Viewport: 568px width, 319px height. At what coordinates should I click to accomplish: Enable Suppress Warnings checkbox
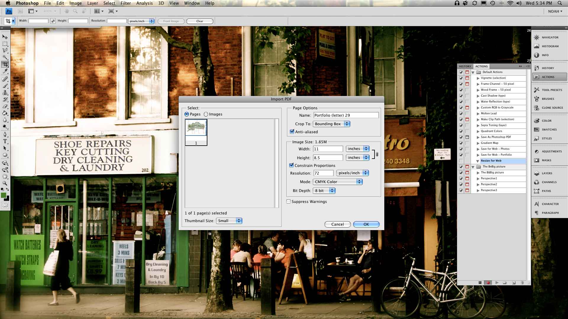pos(288,201)
